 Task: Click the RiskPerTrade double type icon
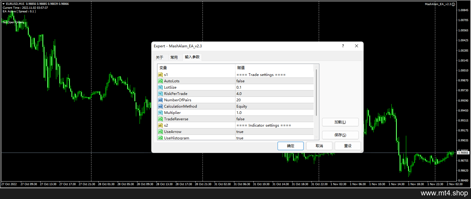point(160,94)
